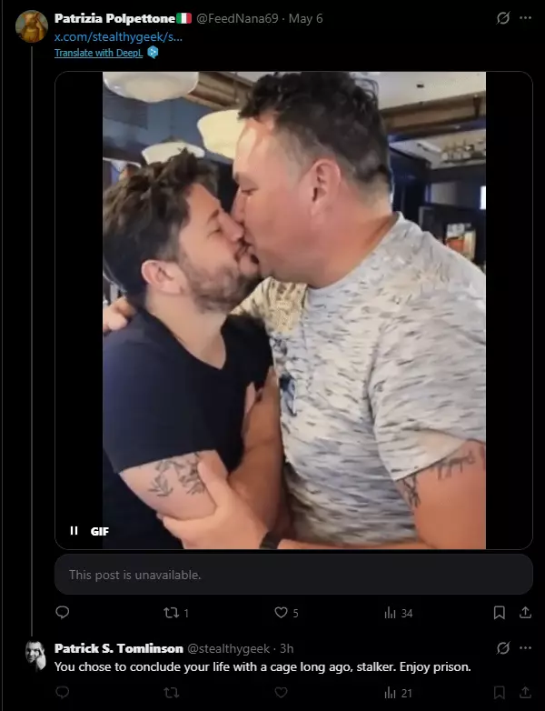The image size is (545, 711).
Task: Click the unavailable quoted post box
Action: [x=293, y=574]
